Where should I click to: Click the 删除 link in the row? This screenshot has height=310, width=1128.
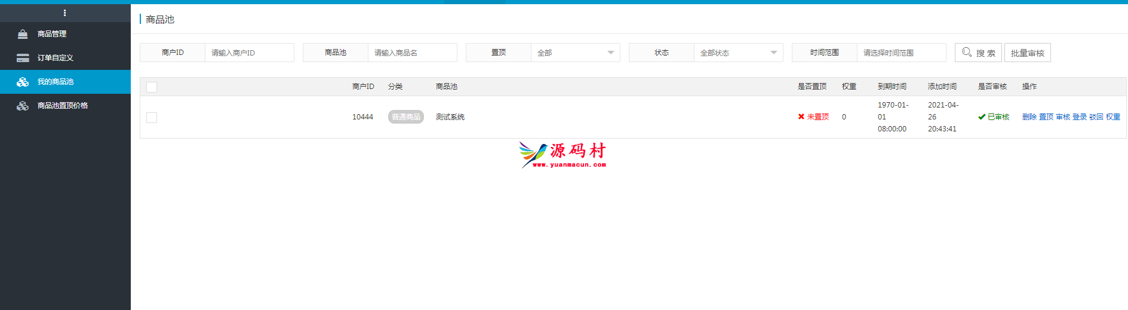pos(1029,117)
